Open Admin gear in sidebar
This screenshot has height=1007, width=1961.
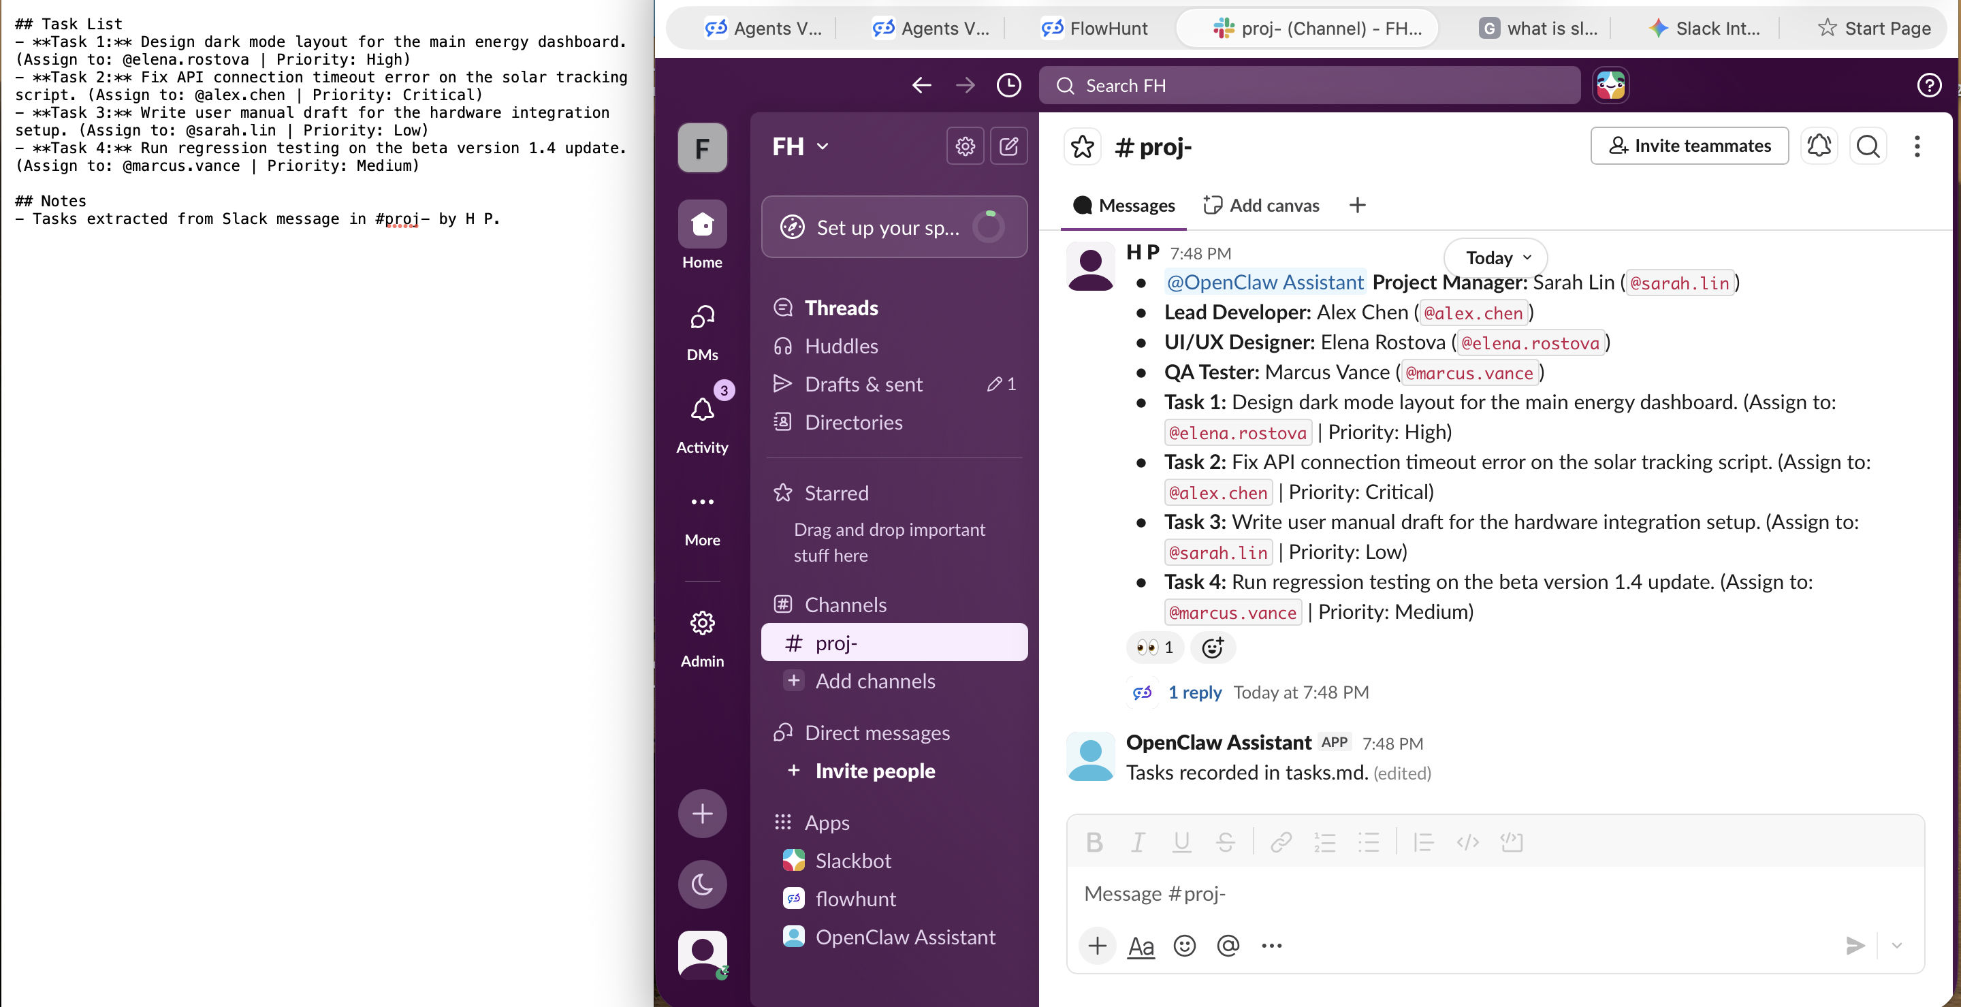pyautogui.click(x=702, y=639)
